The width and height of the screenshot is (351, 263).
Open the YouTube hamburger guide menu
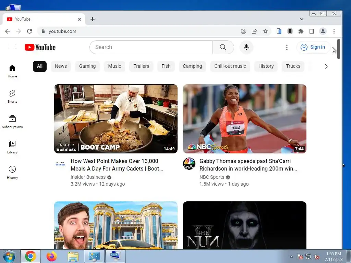(12, 47)
